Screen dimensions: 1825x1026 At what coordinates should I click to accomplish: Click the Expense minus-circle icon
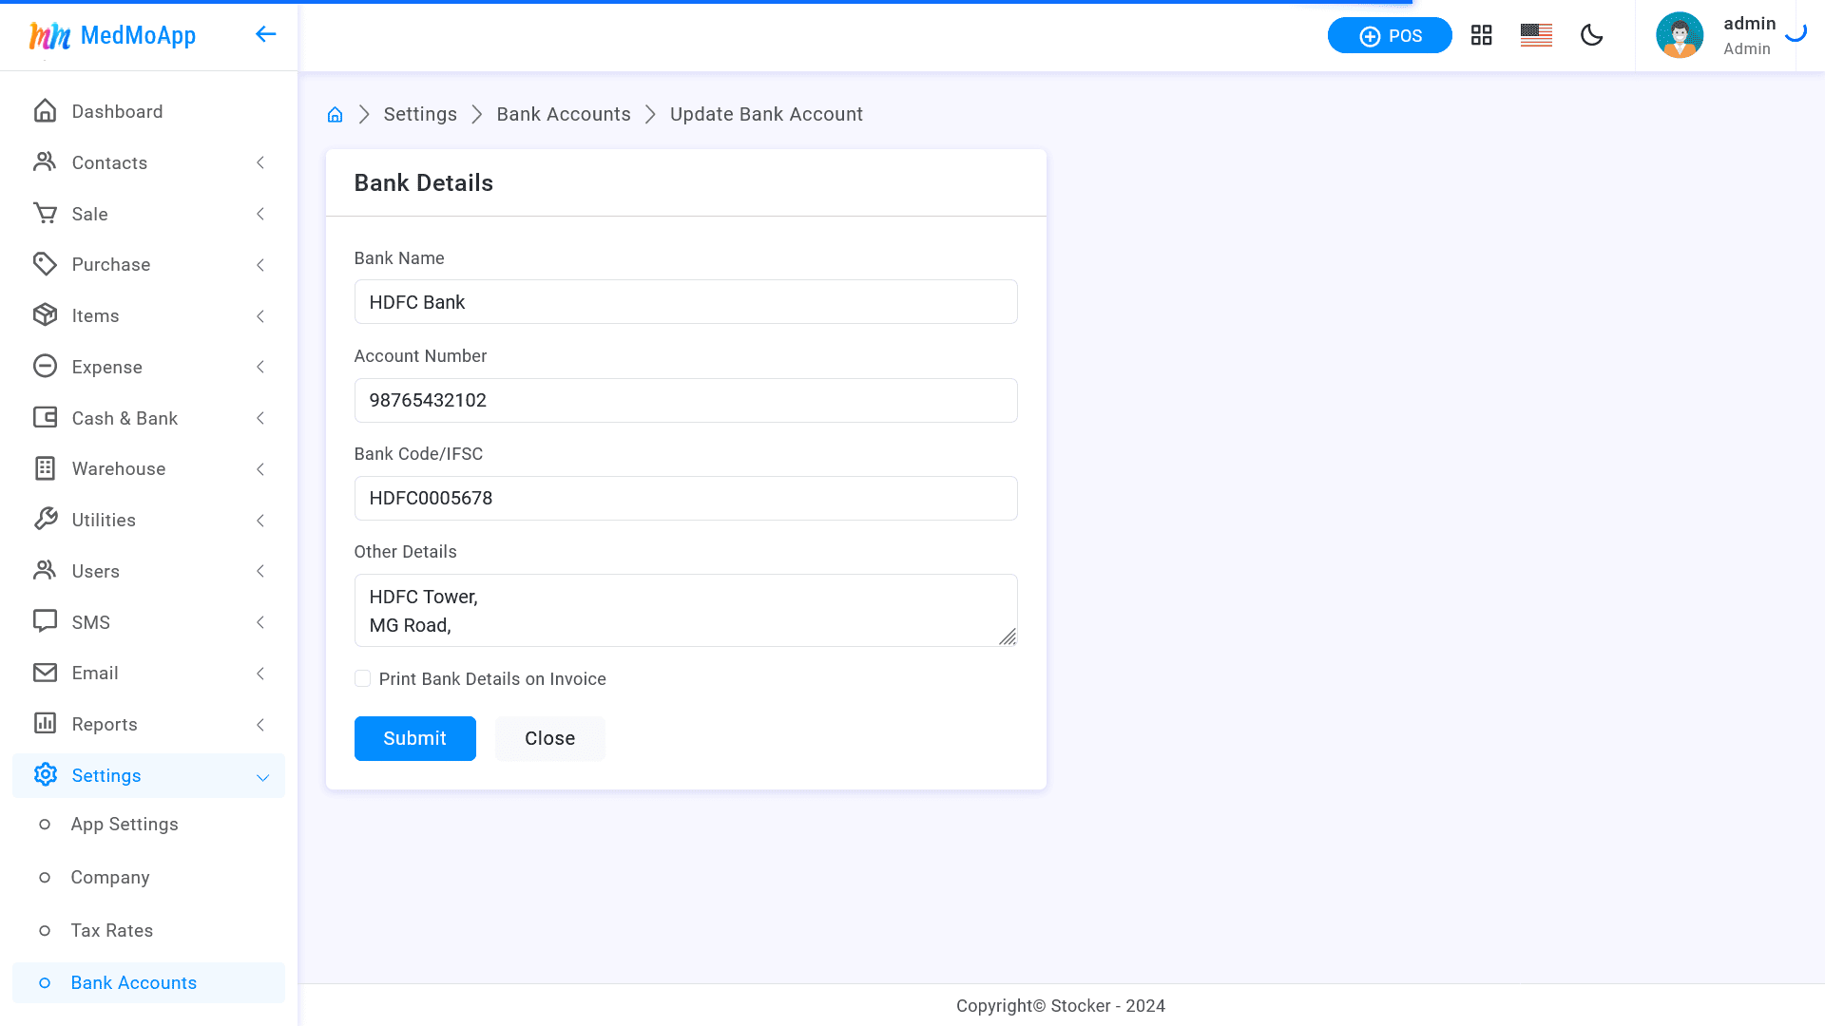point(45,367)
